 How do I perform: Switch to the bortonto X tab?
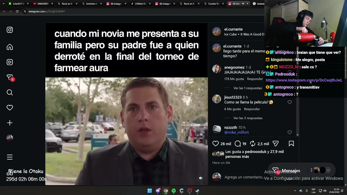coord(92,4)
